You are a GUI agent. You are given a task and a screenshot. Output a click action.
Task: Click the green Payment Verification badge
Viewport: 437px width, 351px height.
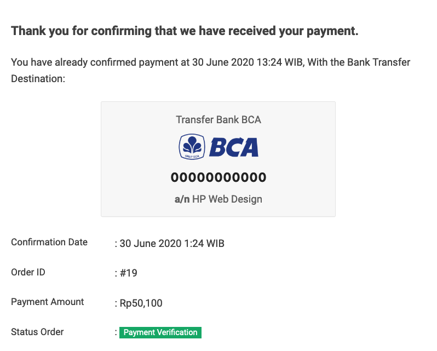pos(160,332)
